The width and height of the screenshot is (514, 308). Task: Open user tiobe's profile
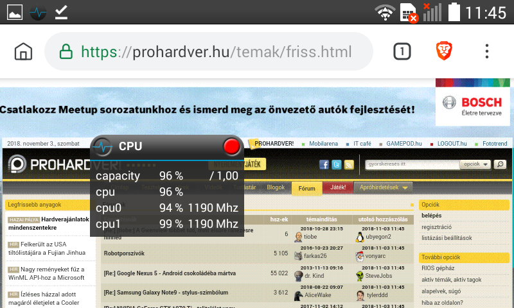point(310,237)
